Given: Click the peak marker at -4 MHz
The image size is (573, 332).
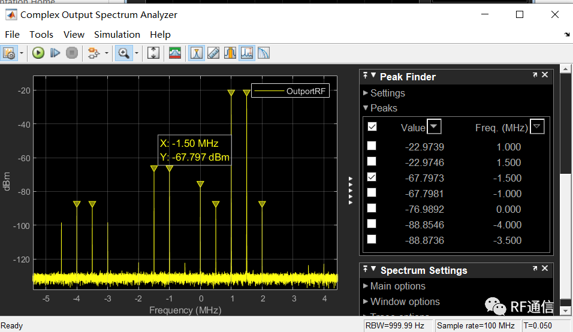Looking at the screenshot, I should [x=77, y=204].
